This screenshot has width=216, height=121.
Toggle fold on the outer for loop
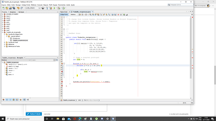pos(64,64)
